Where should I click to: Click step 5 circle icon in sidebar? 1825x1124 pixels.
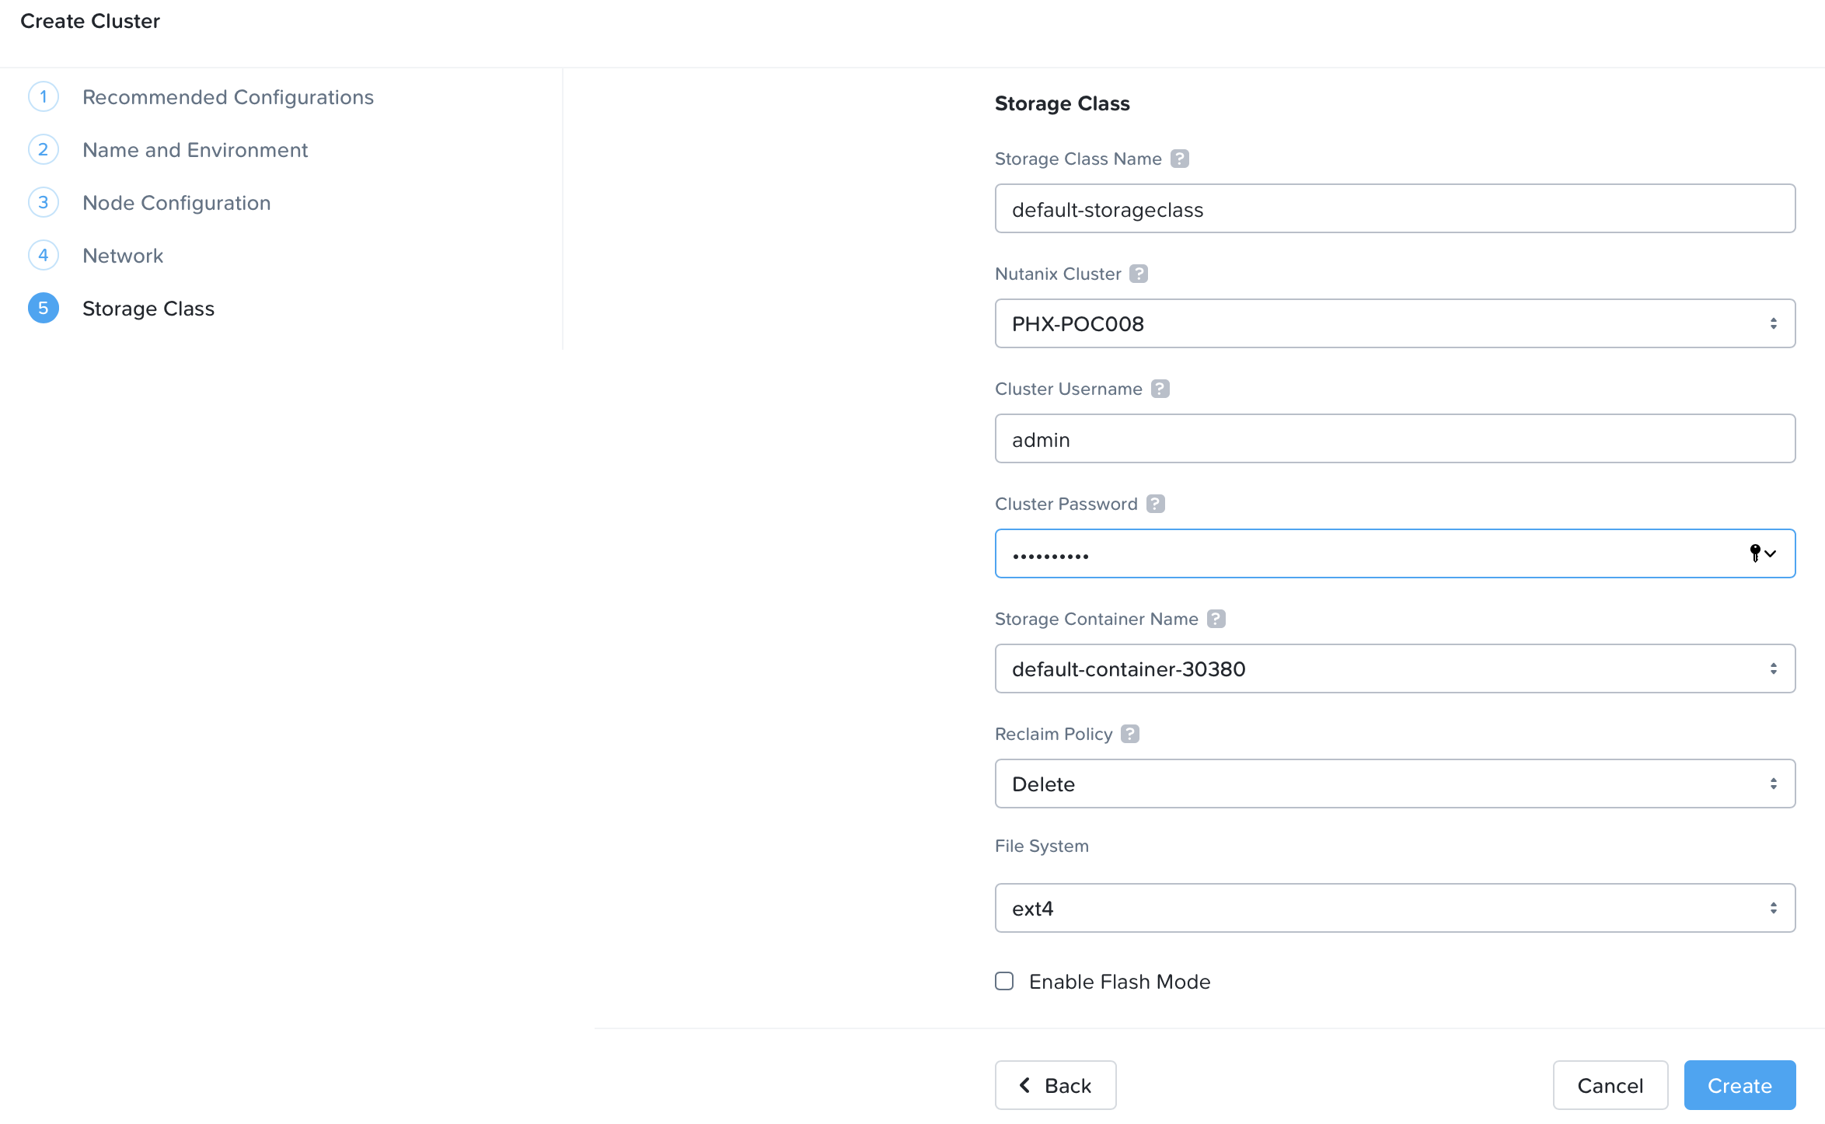(44, 309)
